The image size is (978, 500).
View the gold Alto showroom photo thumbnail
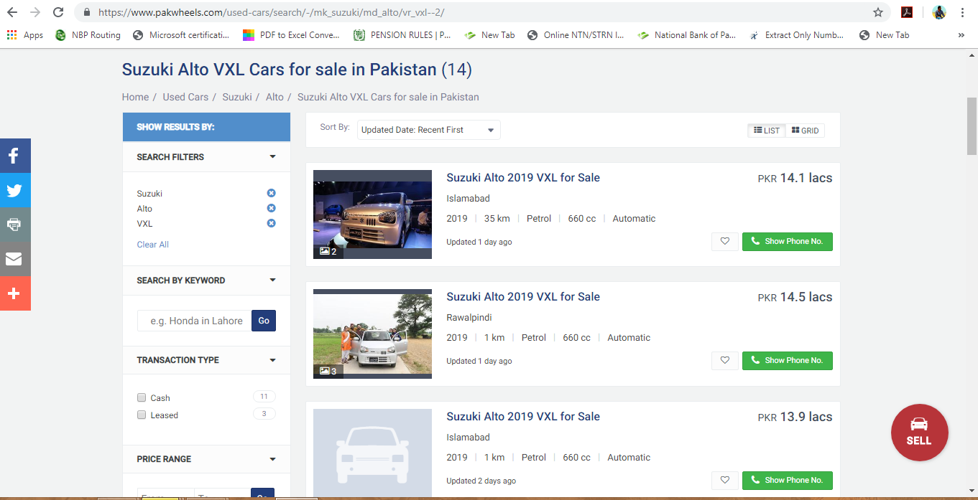coord(372,214)
